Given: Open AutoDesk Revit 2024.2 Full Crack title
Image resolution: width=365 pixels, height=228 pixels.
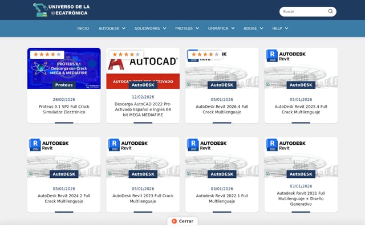Looking at the screenshot, I should coord(64,198).
